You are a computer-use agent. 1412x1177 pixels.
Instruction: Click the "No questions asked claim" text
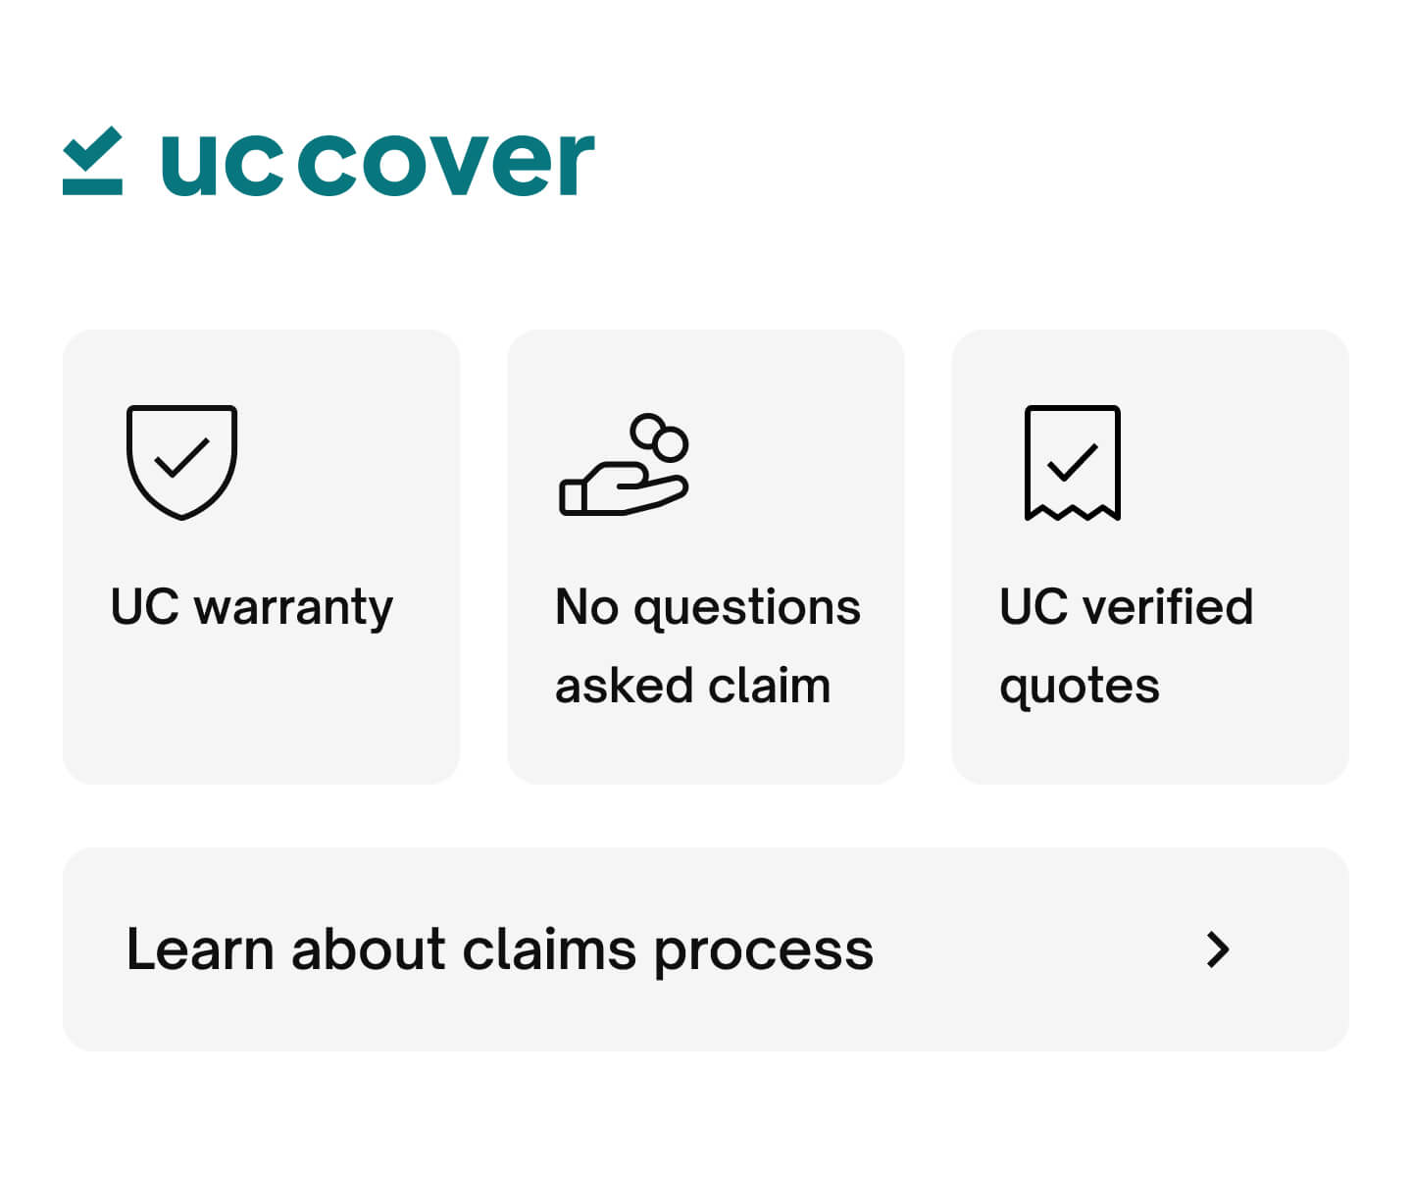coord(707,645)
